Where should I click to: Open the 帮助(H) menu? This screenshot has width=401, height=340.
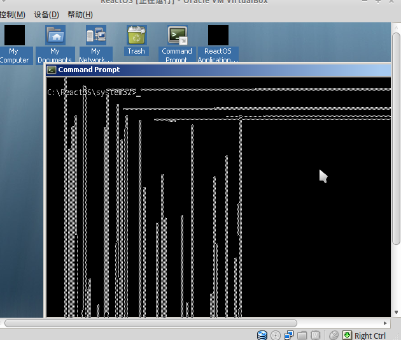click(x=80, y=15)
